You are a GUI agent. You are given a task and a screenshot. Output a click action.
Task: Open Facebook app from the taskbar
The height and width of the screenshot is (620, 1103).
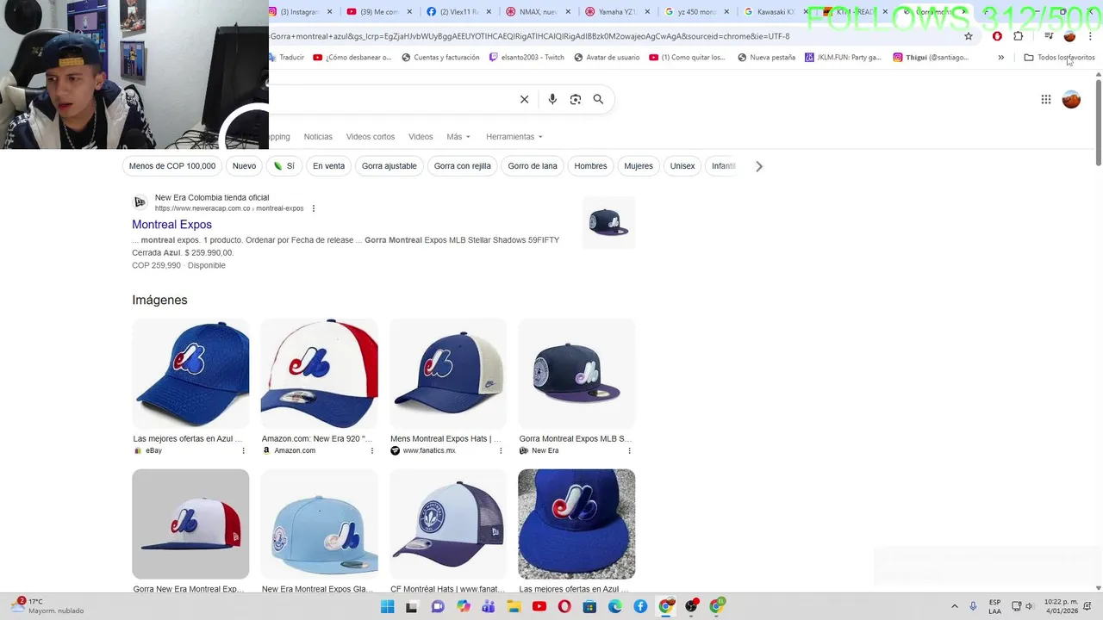point(640,607)
